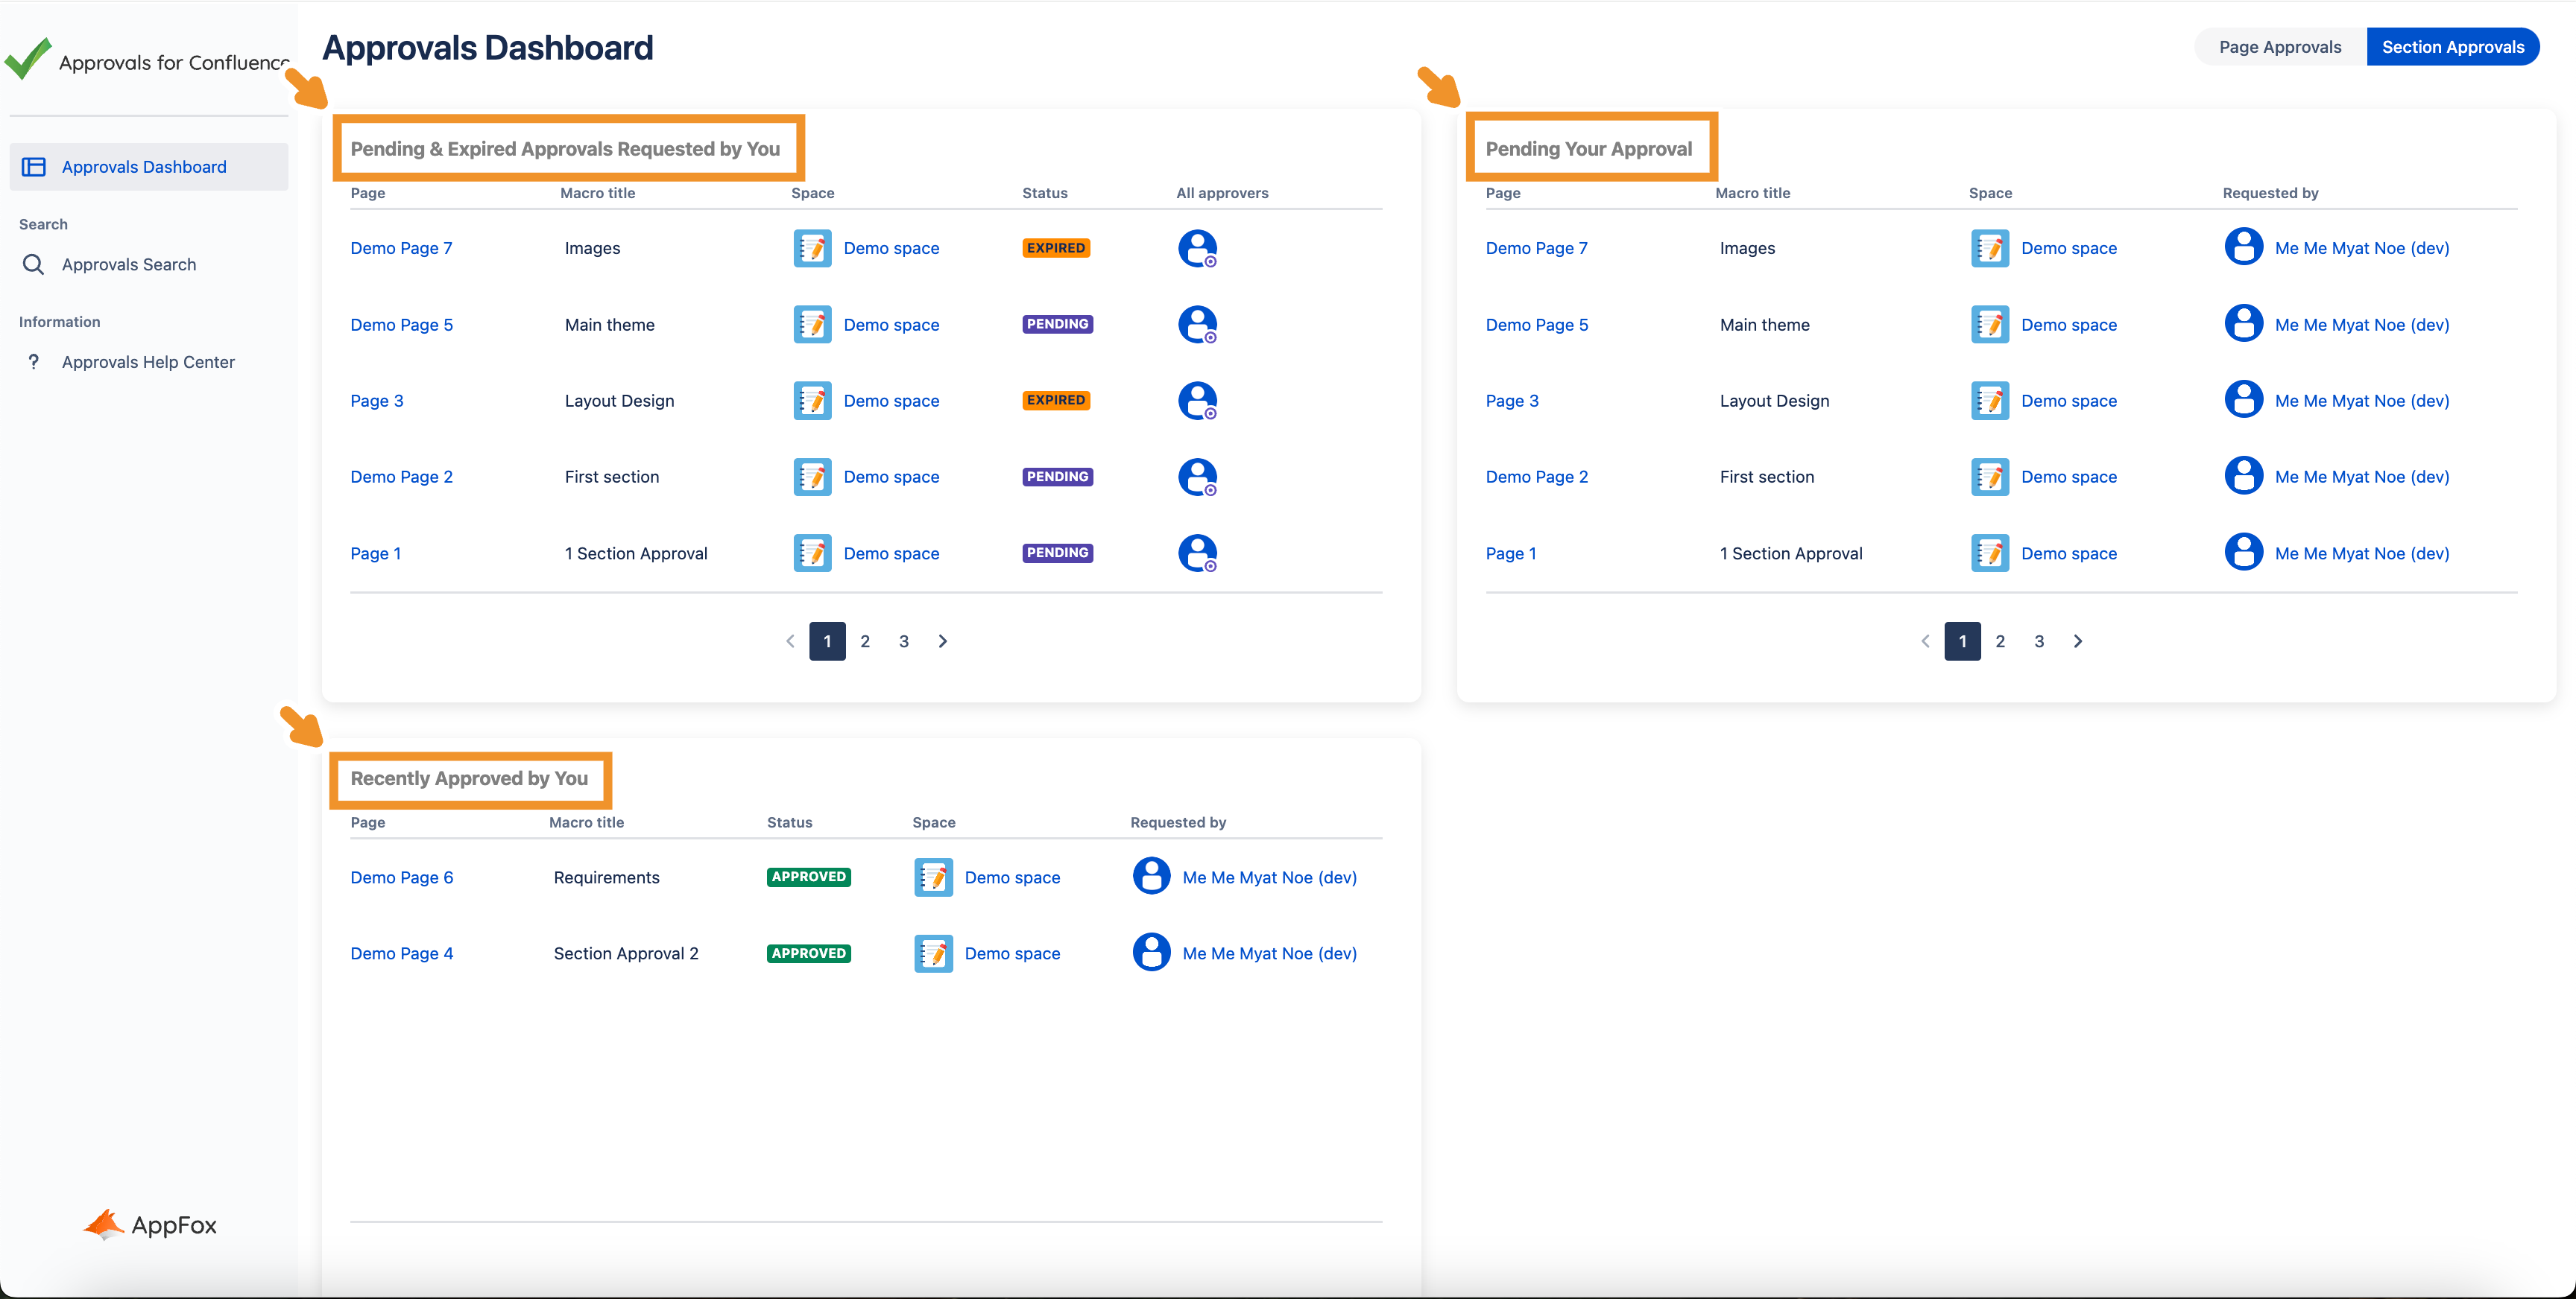Viewport: 2576px width, 1299px height.
Task: Open page 3 of Pending Your Approval list
Action: [2038, 641]
